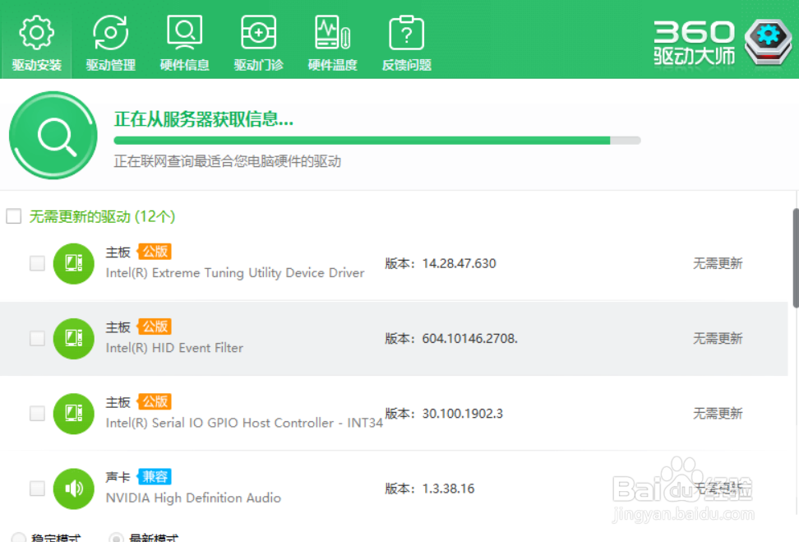The image size is (799, 542).
Task: Open the 驱动安装 driver install tab
Action: coord(36,43)
